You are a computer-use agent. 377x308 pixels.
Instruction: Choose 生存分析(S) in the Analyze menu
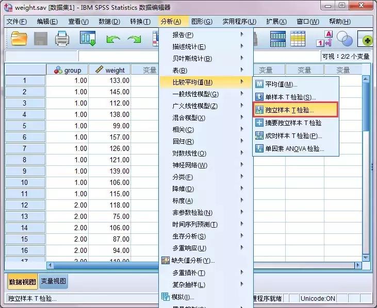coord(206,236)
